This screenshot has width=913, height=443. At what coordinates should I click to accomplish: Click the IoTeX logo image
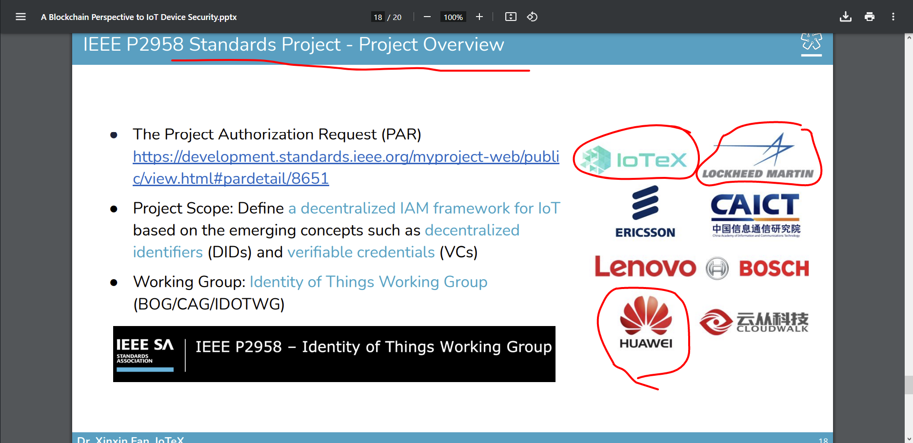(634, 160)
